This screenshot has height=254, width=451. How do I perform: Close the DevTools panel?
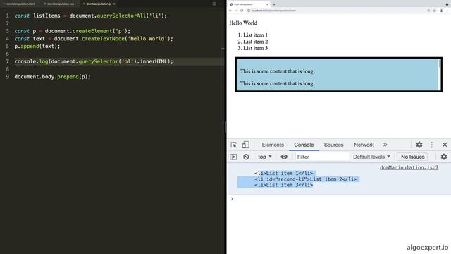445,145
